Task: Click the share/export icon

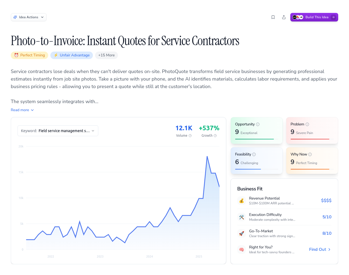Action: point(284,17)
